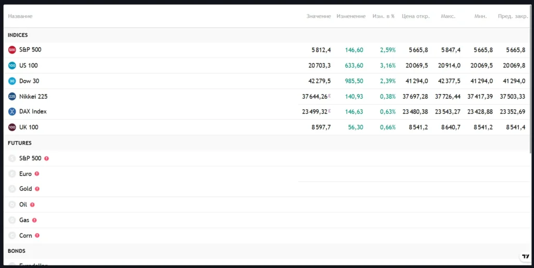Click the DAX Index logo icon
The width and height of the screenshot is (534, 268).
pyautogui.click(x=12, y=112)
